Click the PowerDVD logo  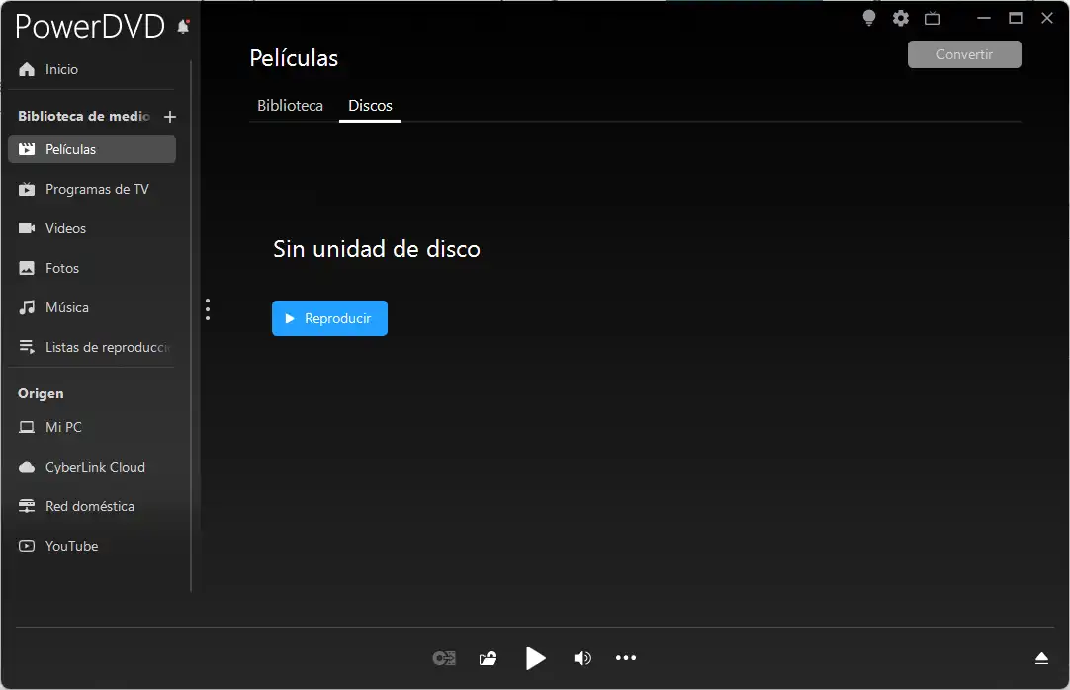point(90,27)
